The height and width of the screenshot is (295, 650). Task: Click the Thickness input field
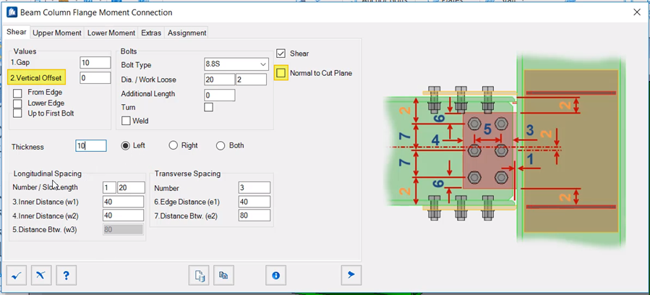91,146
